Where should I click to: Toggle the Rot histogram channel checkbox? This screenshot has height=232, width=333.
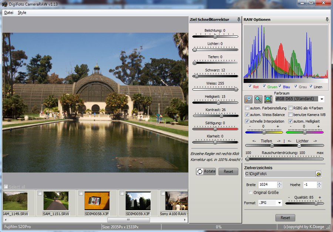coord(249,86)
